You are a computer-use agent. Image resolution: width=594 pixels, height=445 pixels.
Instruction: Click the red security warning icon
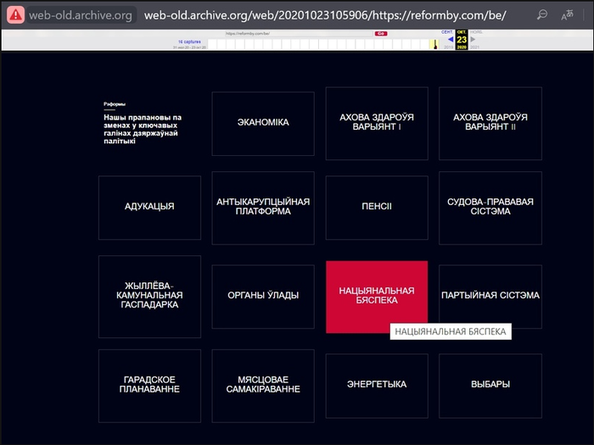(15, 14)
